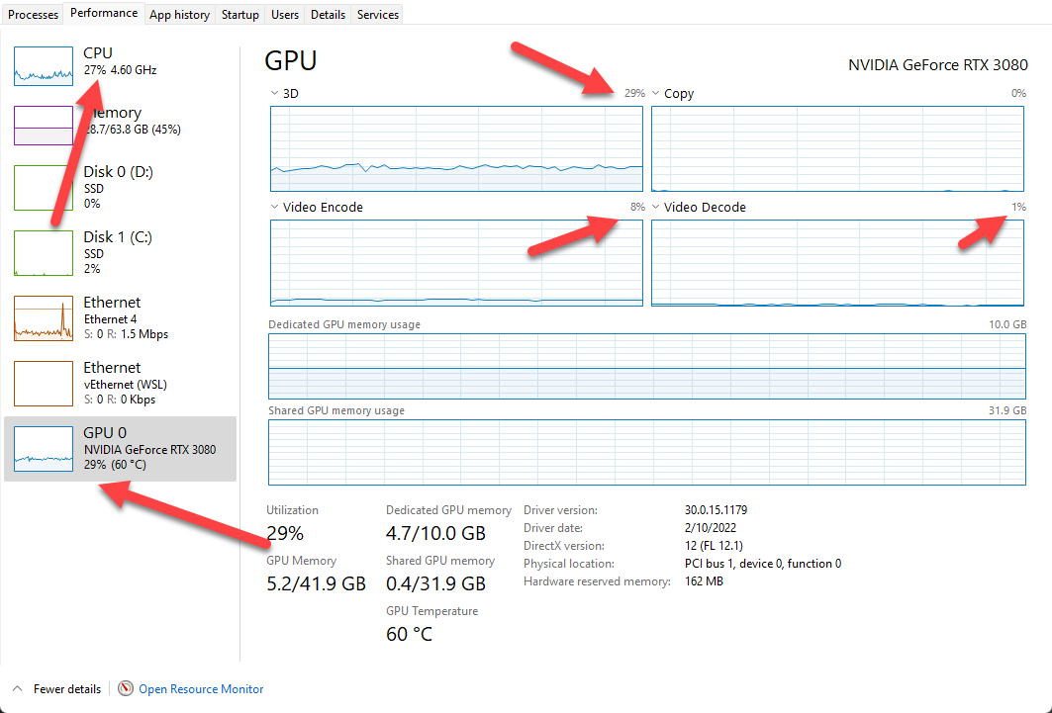The image size is (1052, 713).
Task: Change the Video Encode chart engine
Action: coord(273,207)
